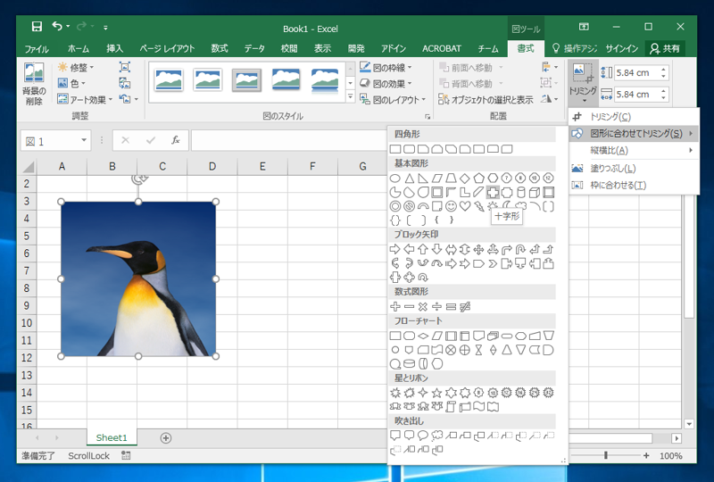Select the right arrow in block arrows

click(x=395, y=249)
